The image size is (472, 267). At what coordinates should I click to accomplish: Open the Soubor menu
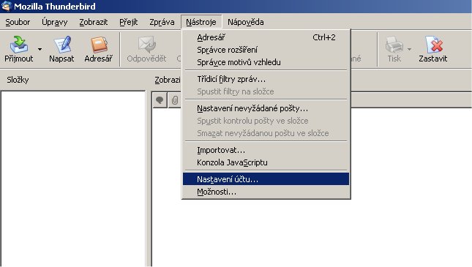pos(18,22)
